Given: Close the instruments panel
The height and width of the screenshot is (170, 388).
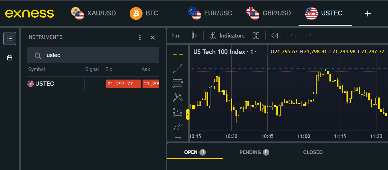Looking at the screenshot, I should point(153,38).
